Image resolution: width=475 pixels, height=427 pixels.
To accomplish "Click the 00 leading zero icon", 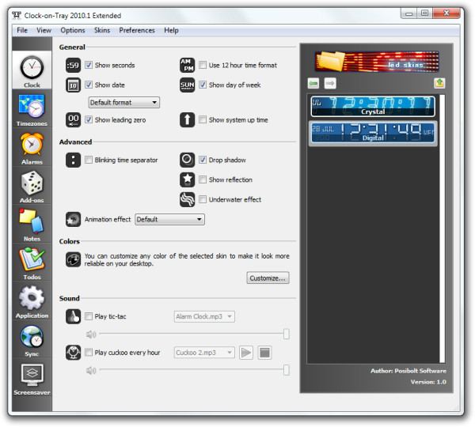I will pos(74,120).
